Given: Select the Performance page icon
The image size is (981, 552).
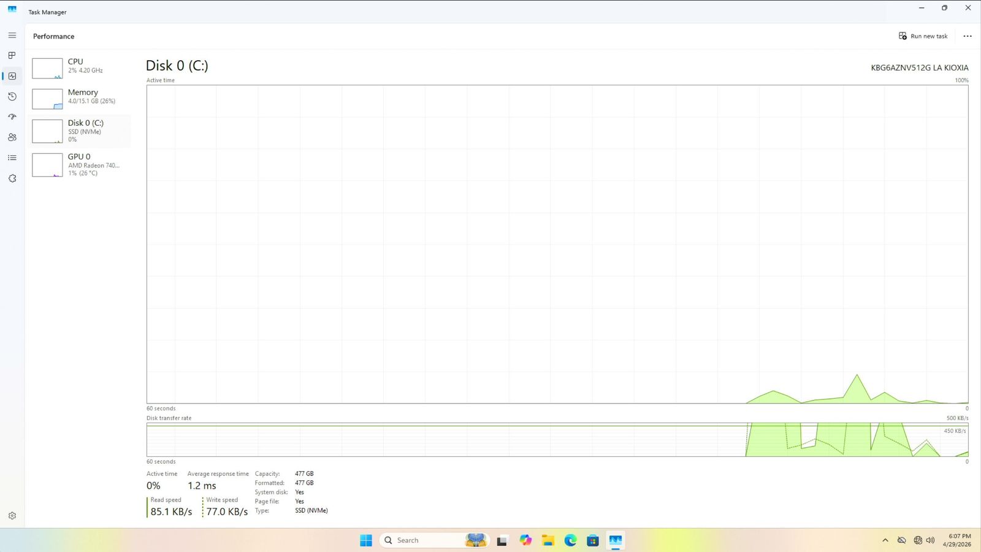Looking at the screenshot, I should point(12,76).
